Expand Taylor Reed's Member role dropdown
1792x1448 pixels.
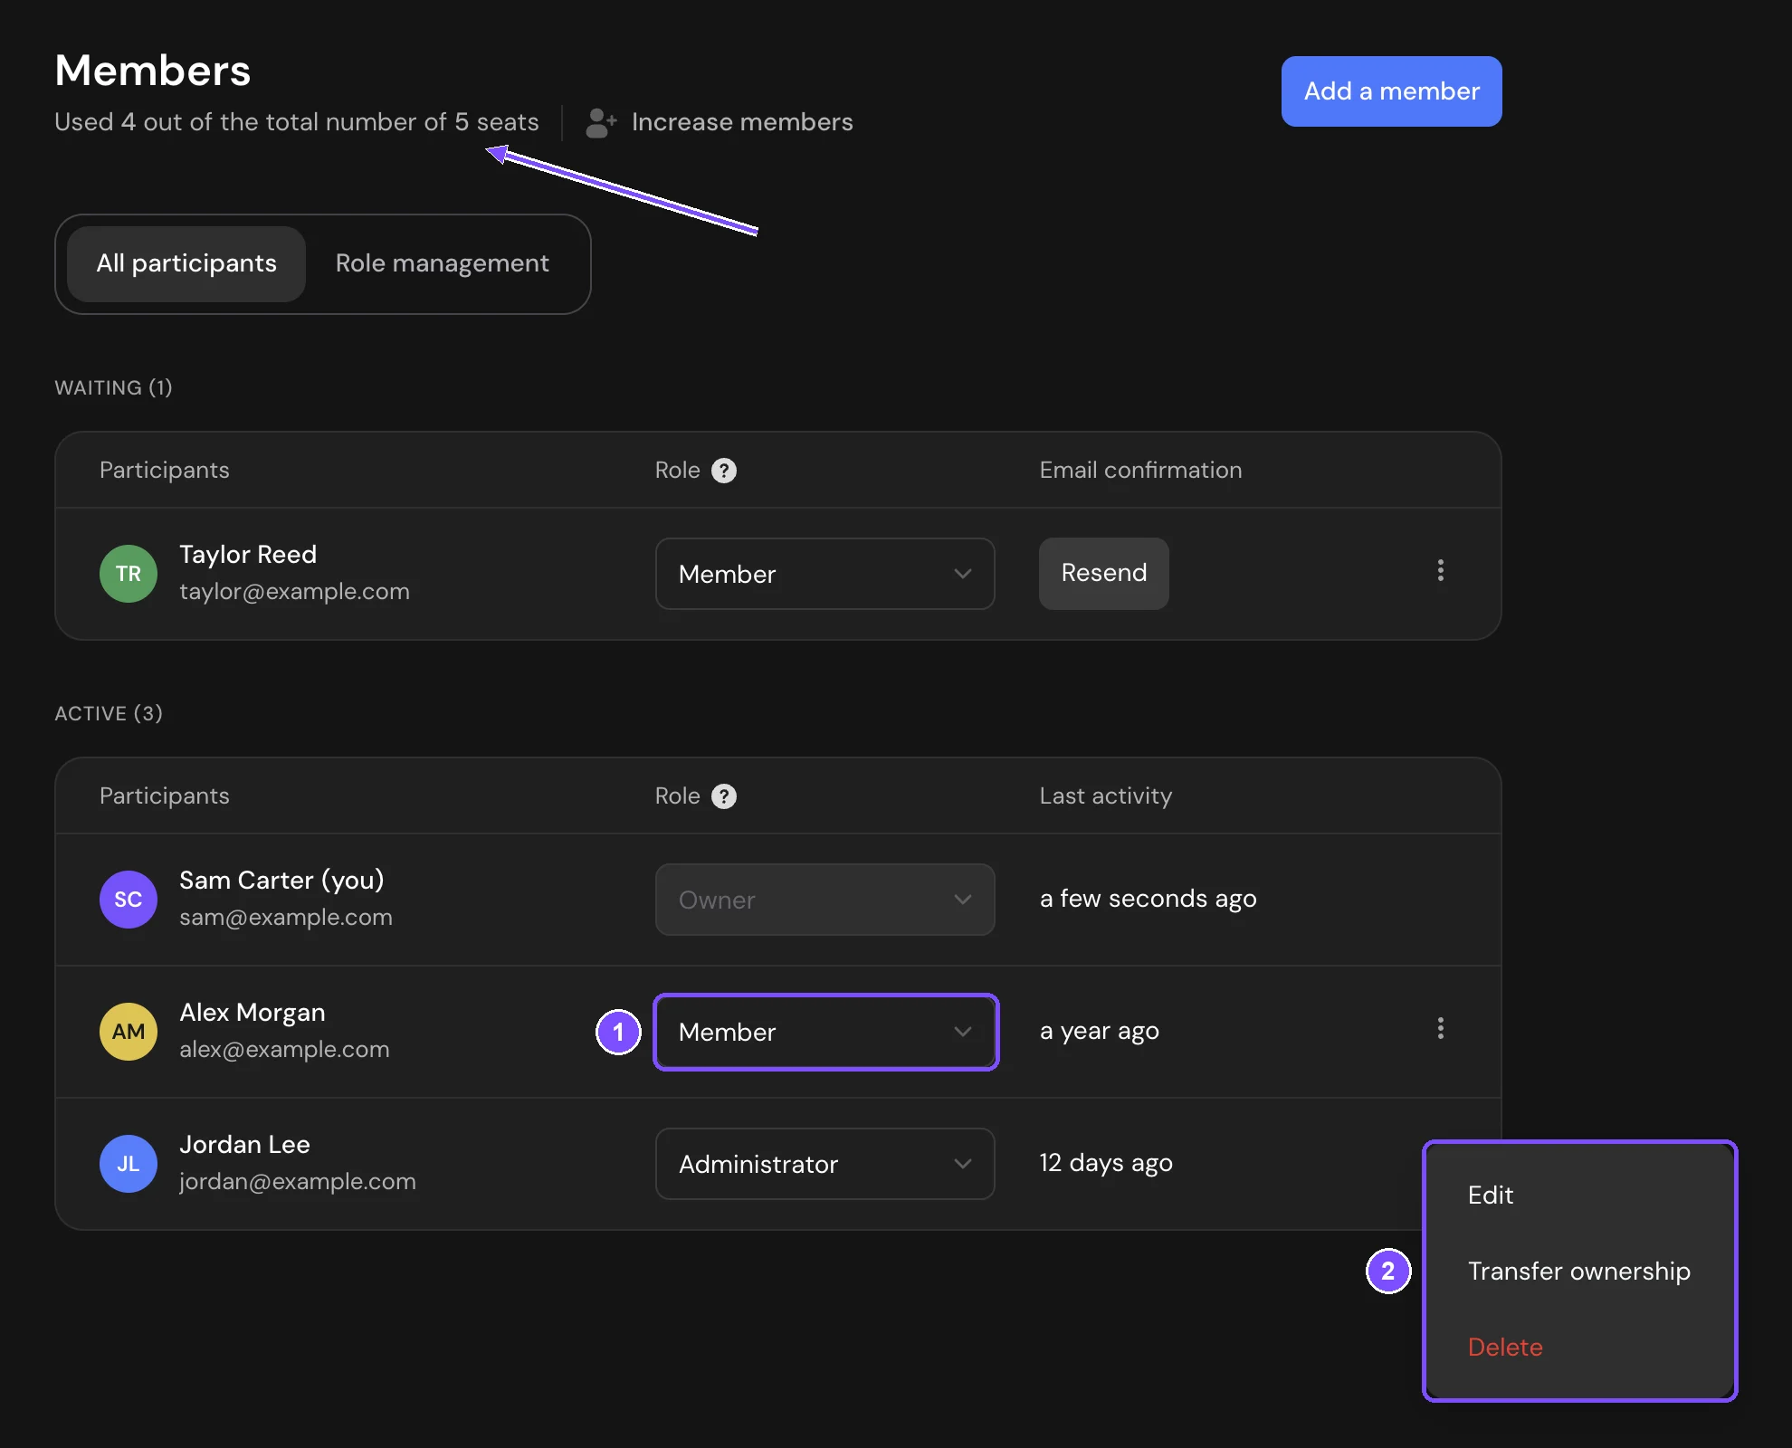coord(825,574)
